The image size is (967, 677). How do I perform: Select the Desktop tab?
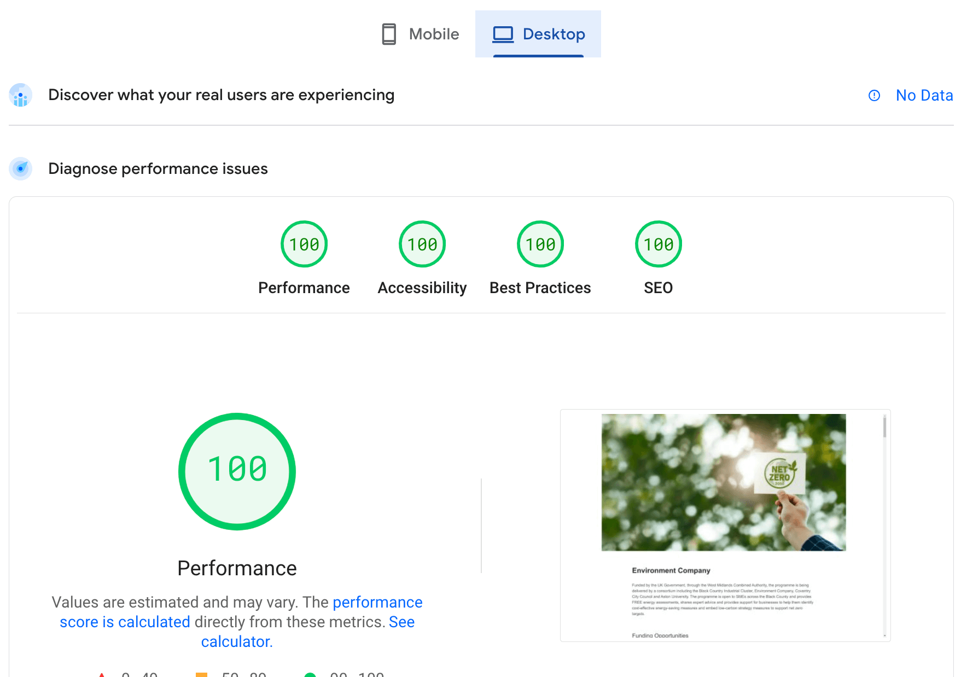538,34
